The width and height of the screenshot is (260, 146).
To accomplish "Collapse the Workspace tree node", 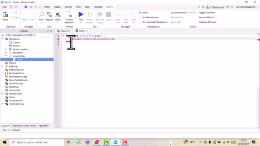I will click(x=2, y=39).
